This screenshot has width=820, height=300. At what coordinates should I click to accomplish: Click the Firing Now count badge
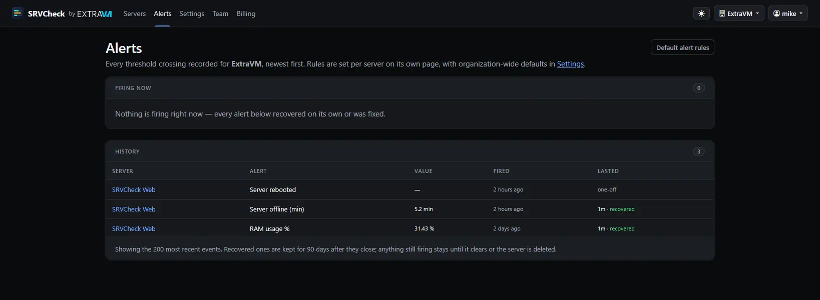coord(699,88)
